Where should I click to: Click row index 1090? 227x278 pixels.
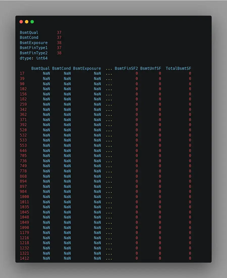pyautogui.click(x=24, y=228)
